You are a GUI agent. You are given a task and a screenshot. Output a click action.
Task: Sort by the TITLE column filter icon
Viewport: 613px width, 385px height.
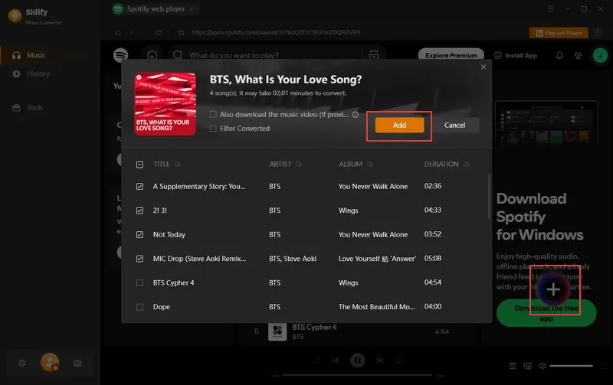[x=178, y=164]
